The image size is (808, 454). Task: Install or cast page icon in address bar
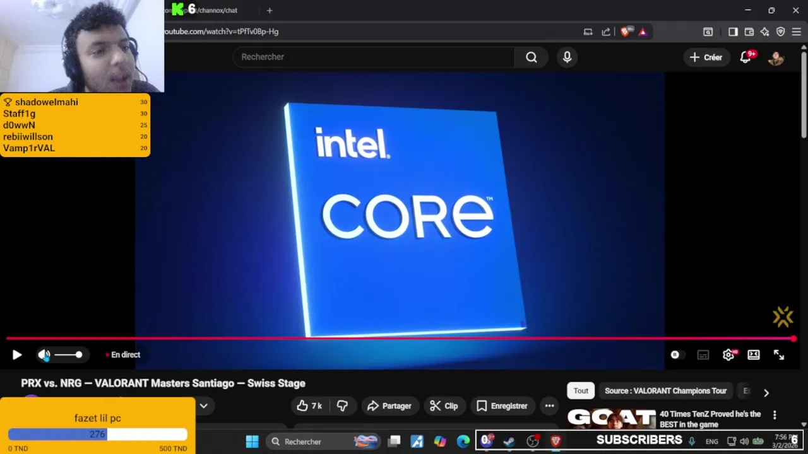[x=588, y=32]
